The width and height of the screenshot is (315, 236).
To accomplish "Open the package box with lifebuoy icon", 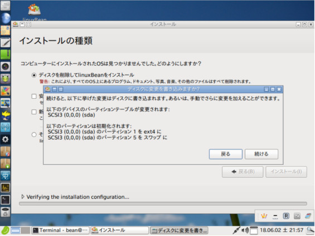I will point(5,152).
